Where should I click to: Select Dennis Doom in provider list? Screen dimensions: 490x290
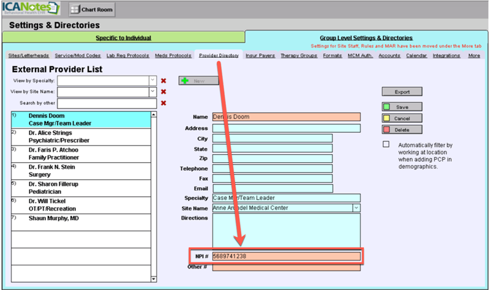[81, 119]
